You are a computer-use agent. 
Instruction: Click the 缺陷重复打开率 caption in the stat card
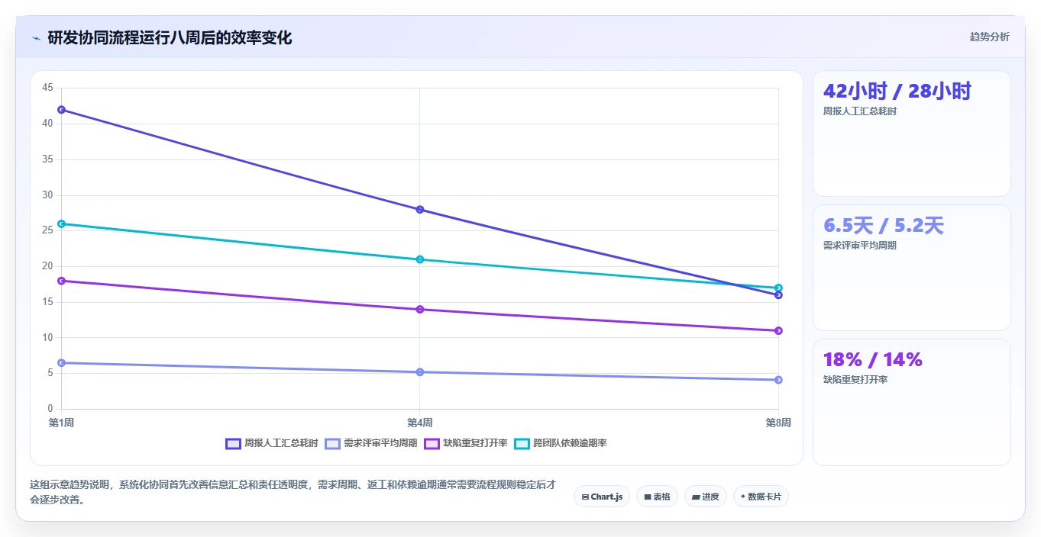pos(855,380)
